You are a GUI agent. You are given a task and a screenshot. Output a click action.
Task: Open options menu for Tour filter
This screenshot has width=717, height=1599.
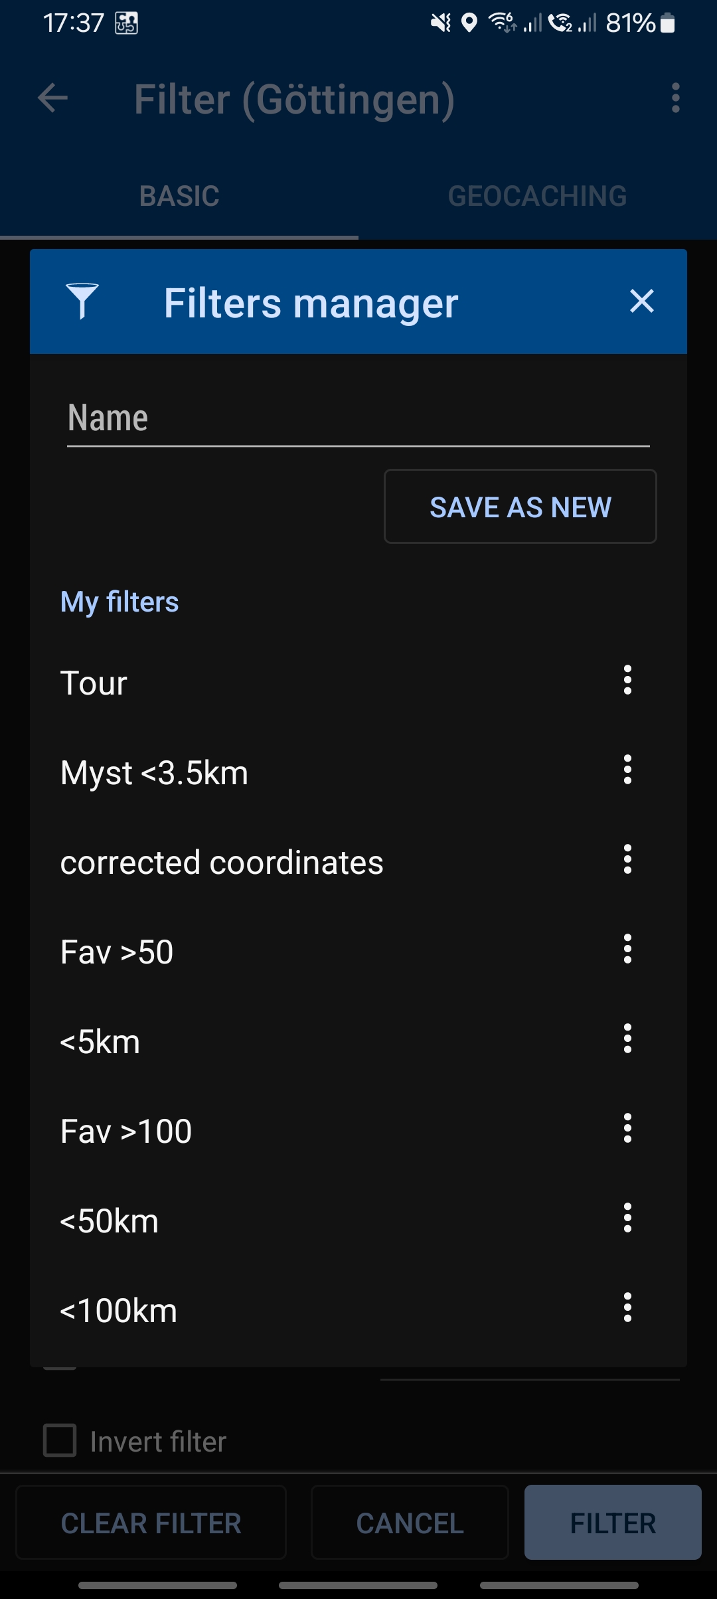click(x=627, y=680)
